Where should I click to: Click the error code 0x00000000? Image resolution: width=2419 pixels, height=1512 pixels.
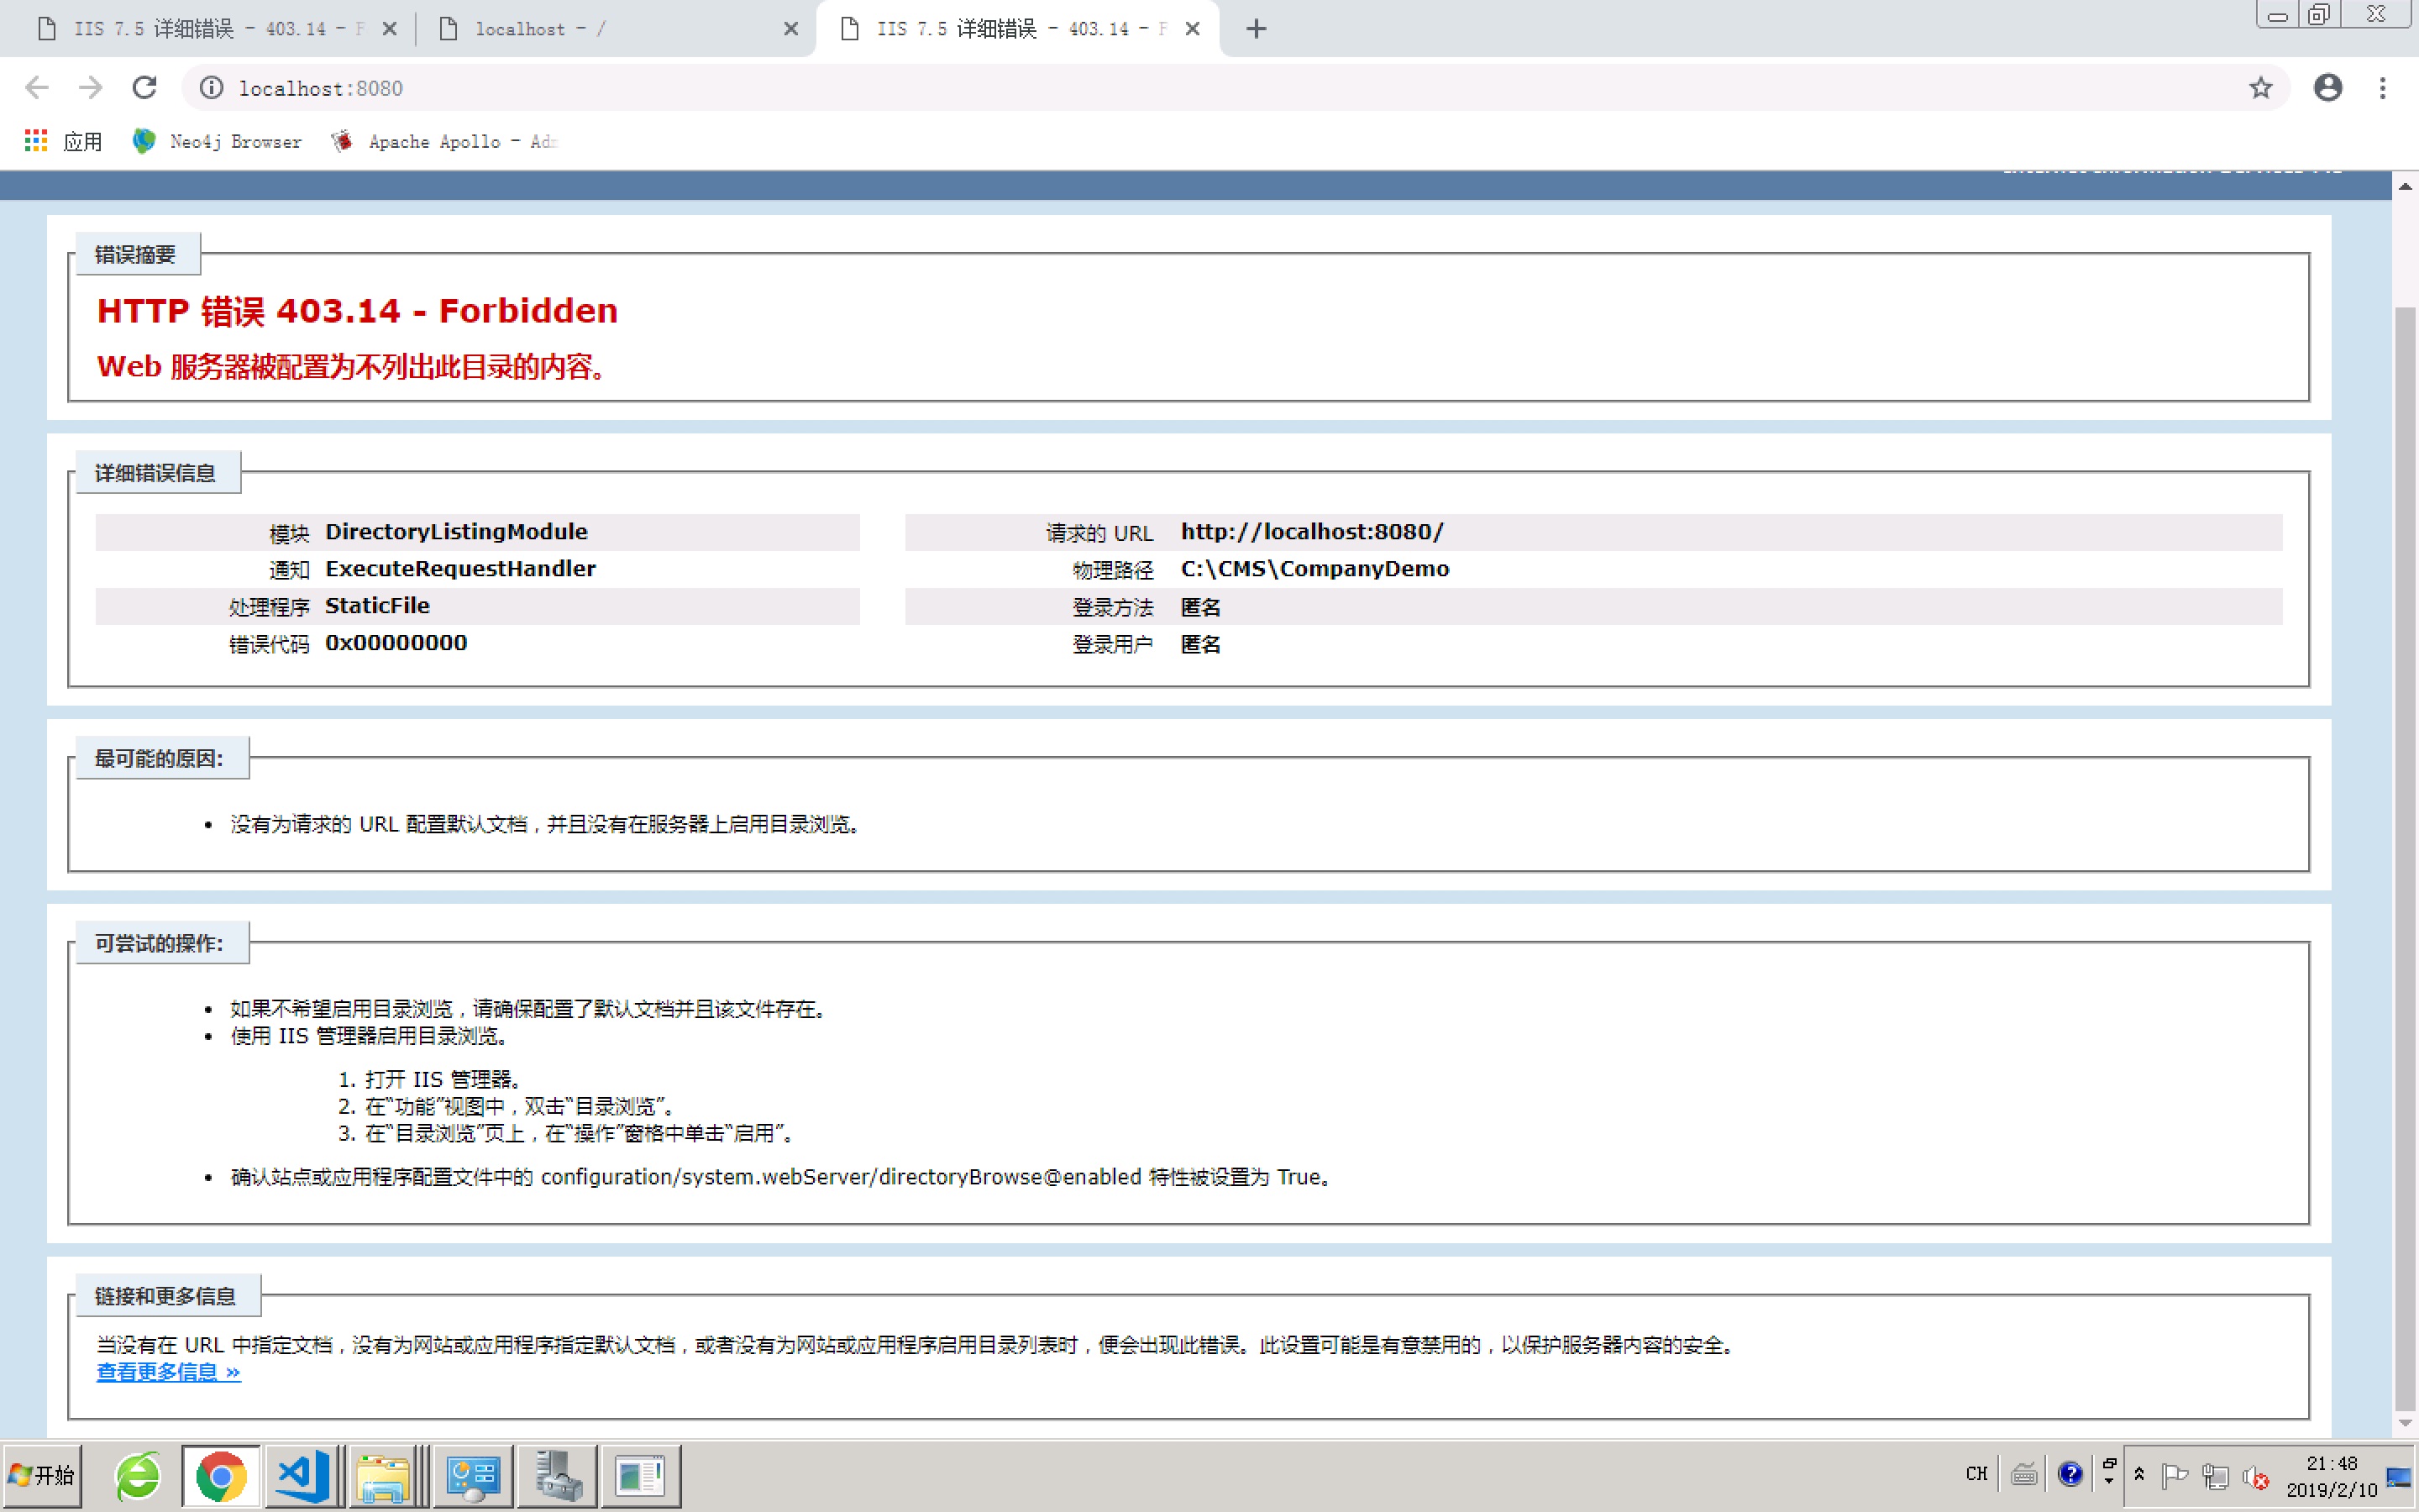[396, 643]
